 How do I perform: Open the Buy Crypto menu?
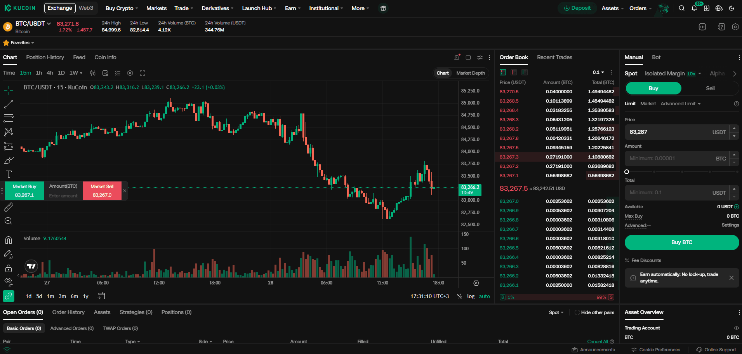tap(122, 8)
